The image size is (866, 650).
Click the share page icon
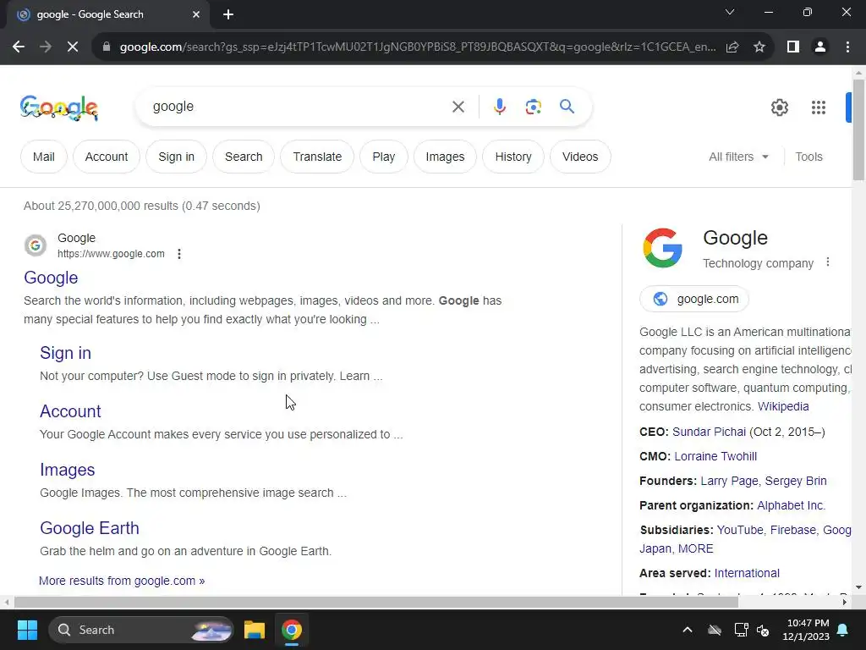click(732, 47)
